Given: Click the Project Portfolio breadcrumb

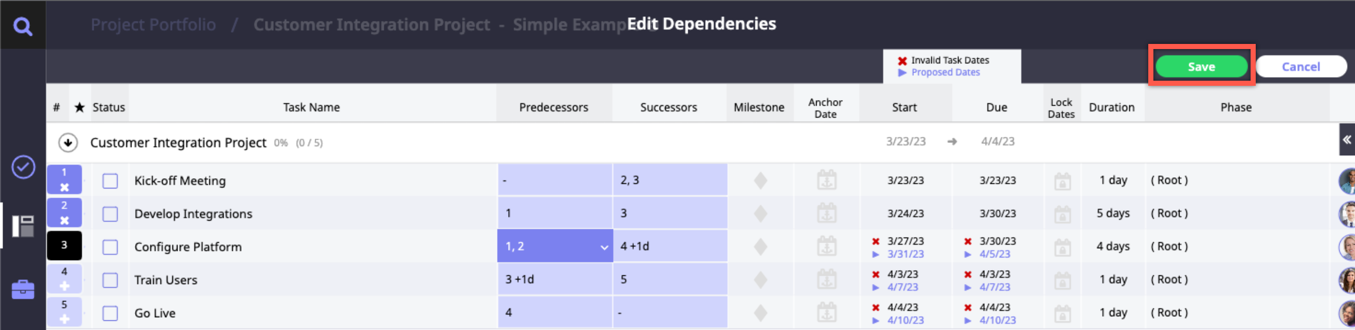Looking at the screenshot, I should [x=153, y=25].
